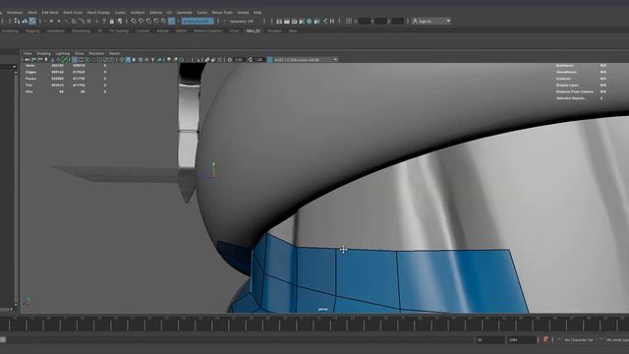This screenshot has height=354, width=629.
Task: Toggle Use Default Material button
Action: (x=134, y=60)
